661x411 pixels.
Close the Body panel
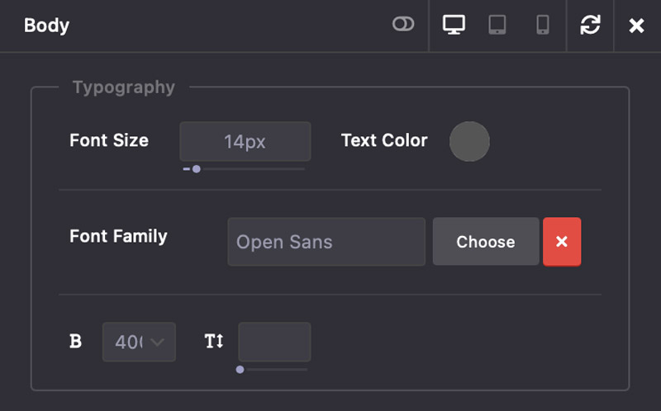[x=636, y=26]
